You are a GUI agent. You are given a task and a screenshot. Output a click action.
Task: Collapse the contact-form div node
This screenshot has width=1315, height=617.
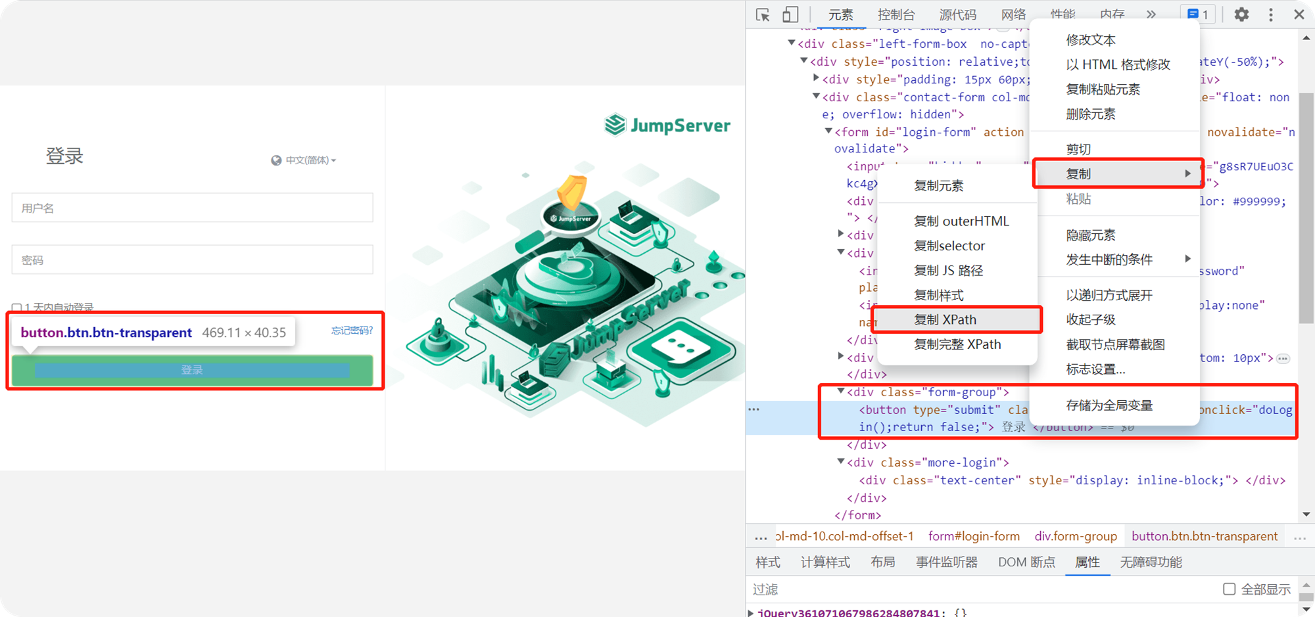(816, 96)
